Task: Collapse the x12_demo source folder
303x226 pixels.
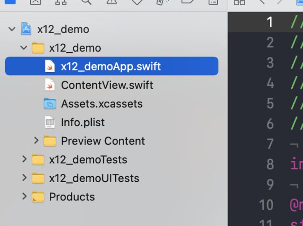Action: (x=24, y=48)
